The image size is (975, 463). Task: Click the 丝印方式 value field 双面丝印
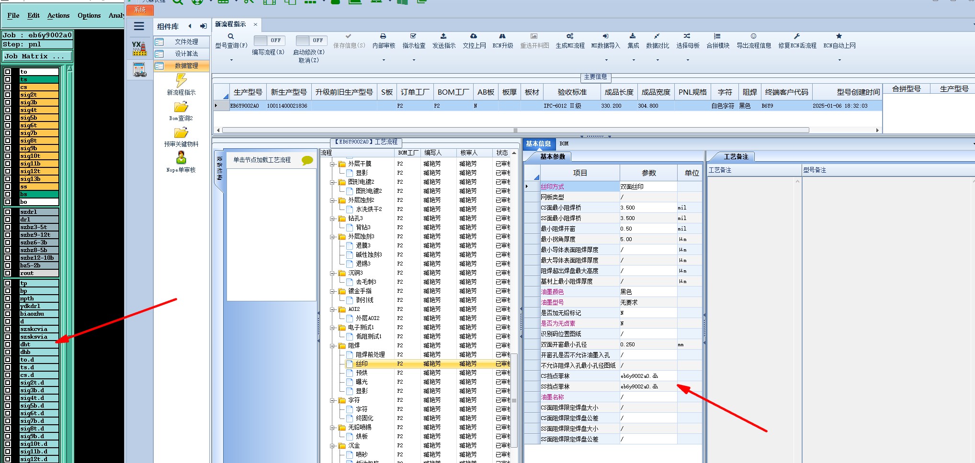coord(648,187)
